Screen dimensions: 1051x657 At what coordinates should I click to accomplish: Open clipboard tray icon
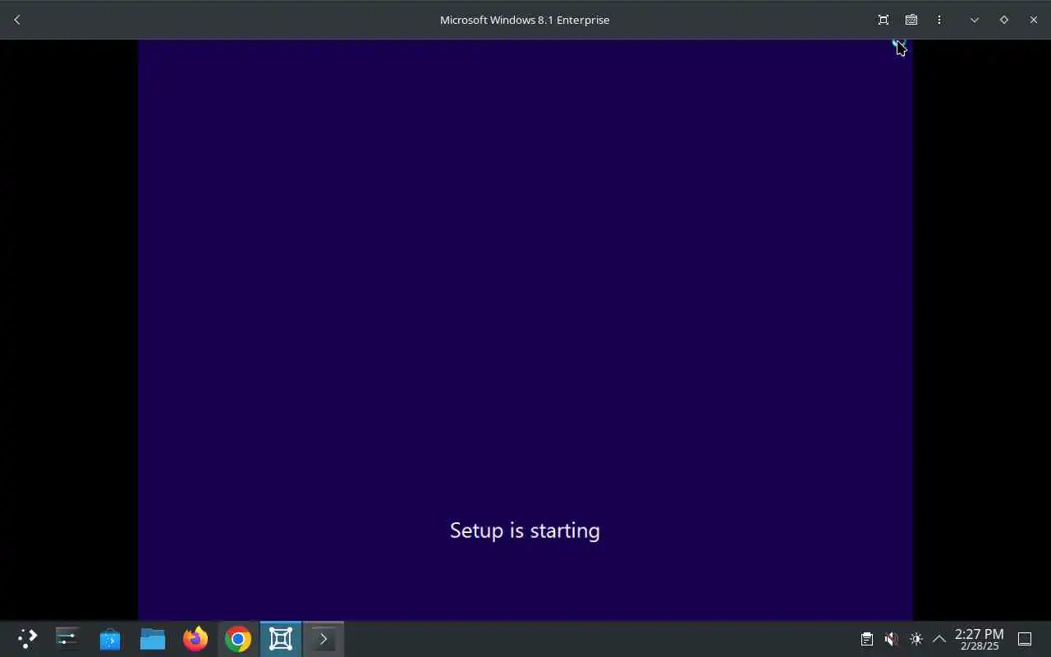point(867,639)
